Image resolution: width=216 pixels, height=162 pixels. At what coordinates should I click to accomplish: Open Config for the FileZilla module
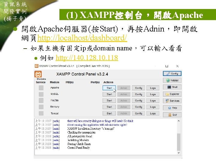click(x=138, y=100)
